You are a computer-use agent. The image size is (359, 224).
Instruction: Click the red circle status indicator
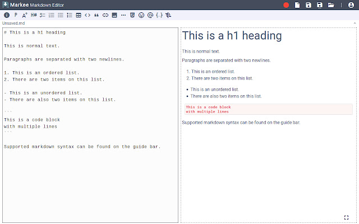[286, 5]
